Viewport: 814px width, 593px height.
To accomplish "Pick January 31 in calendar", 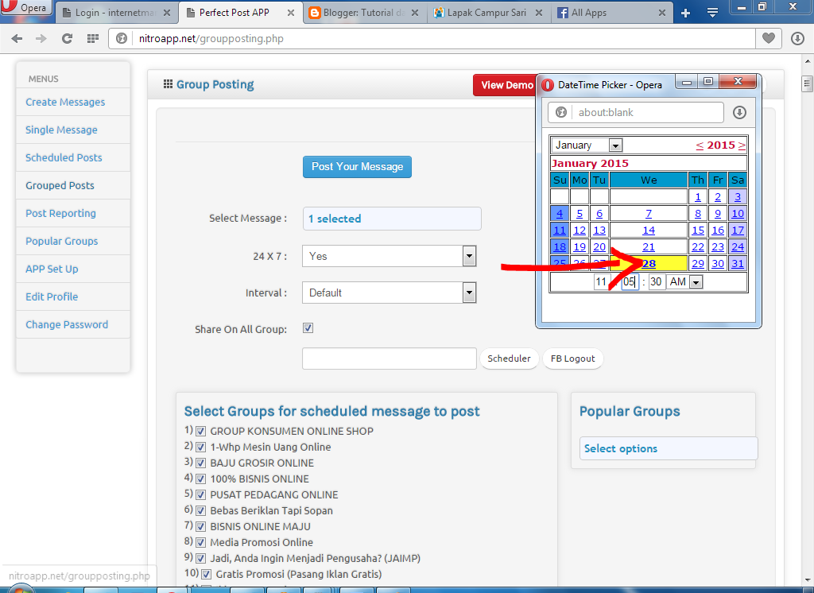I will (738, 264).
